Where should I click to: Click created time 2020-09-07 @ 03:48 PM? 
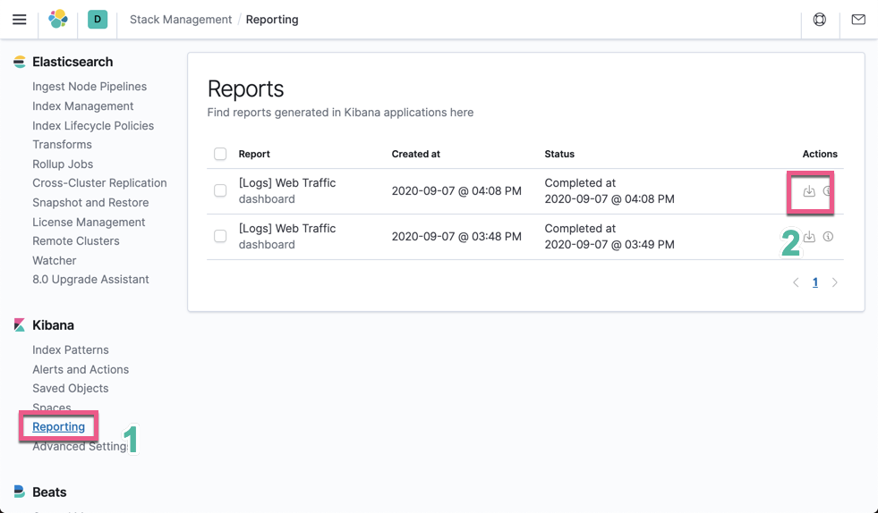pos(456,236)
